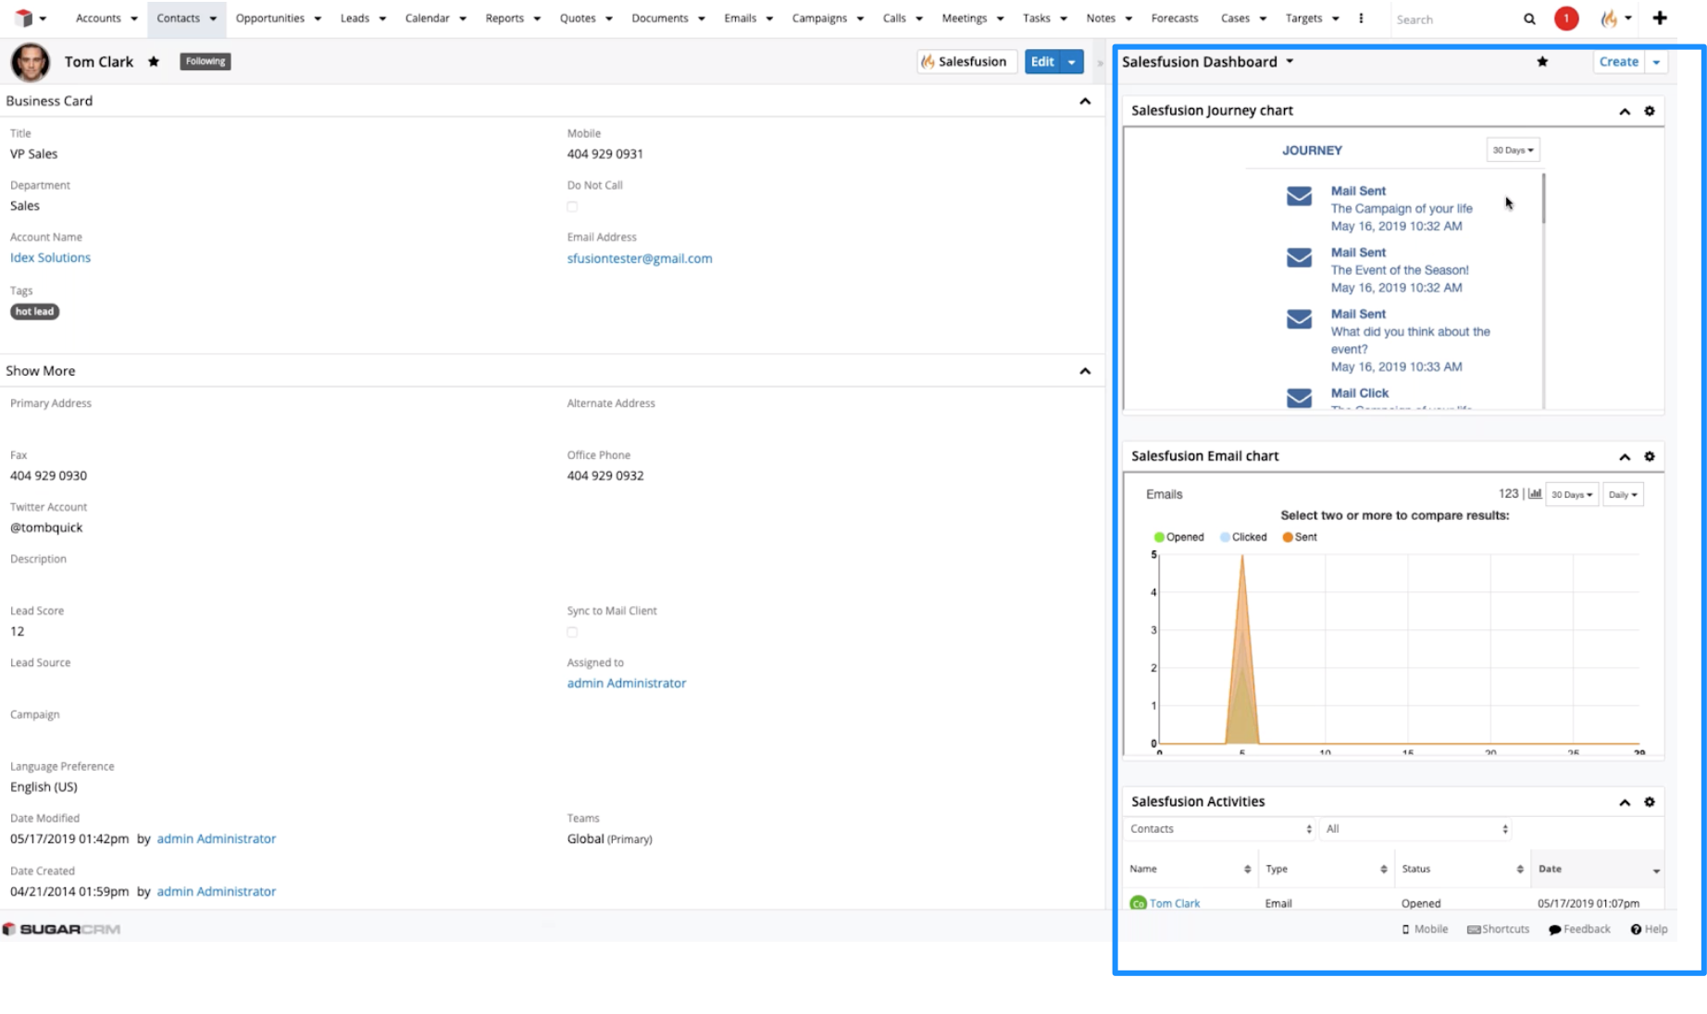Open the red notifications badge
1707x1014 pixels.
(1565, 19)
